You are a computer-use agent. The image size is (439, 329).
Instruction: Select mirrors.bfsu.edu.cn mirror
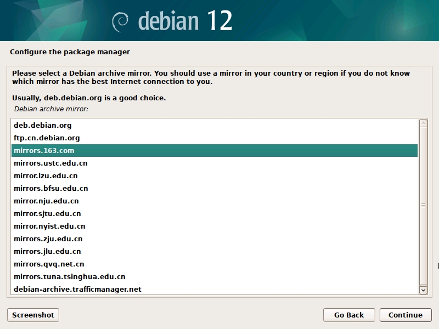[50, 189]
